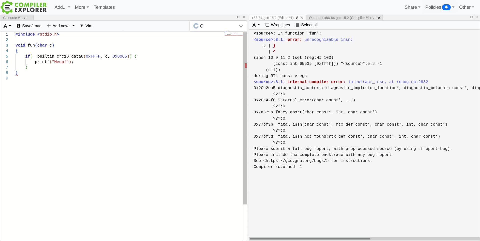480x241 pixels.
Task: Click 'during RTL pass: vregs' output line
Action: click(280, 76)
